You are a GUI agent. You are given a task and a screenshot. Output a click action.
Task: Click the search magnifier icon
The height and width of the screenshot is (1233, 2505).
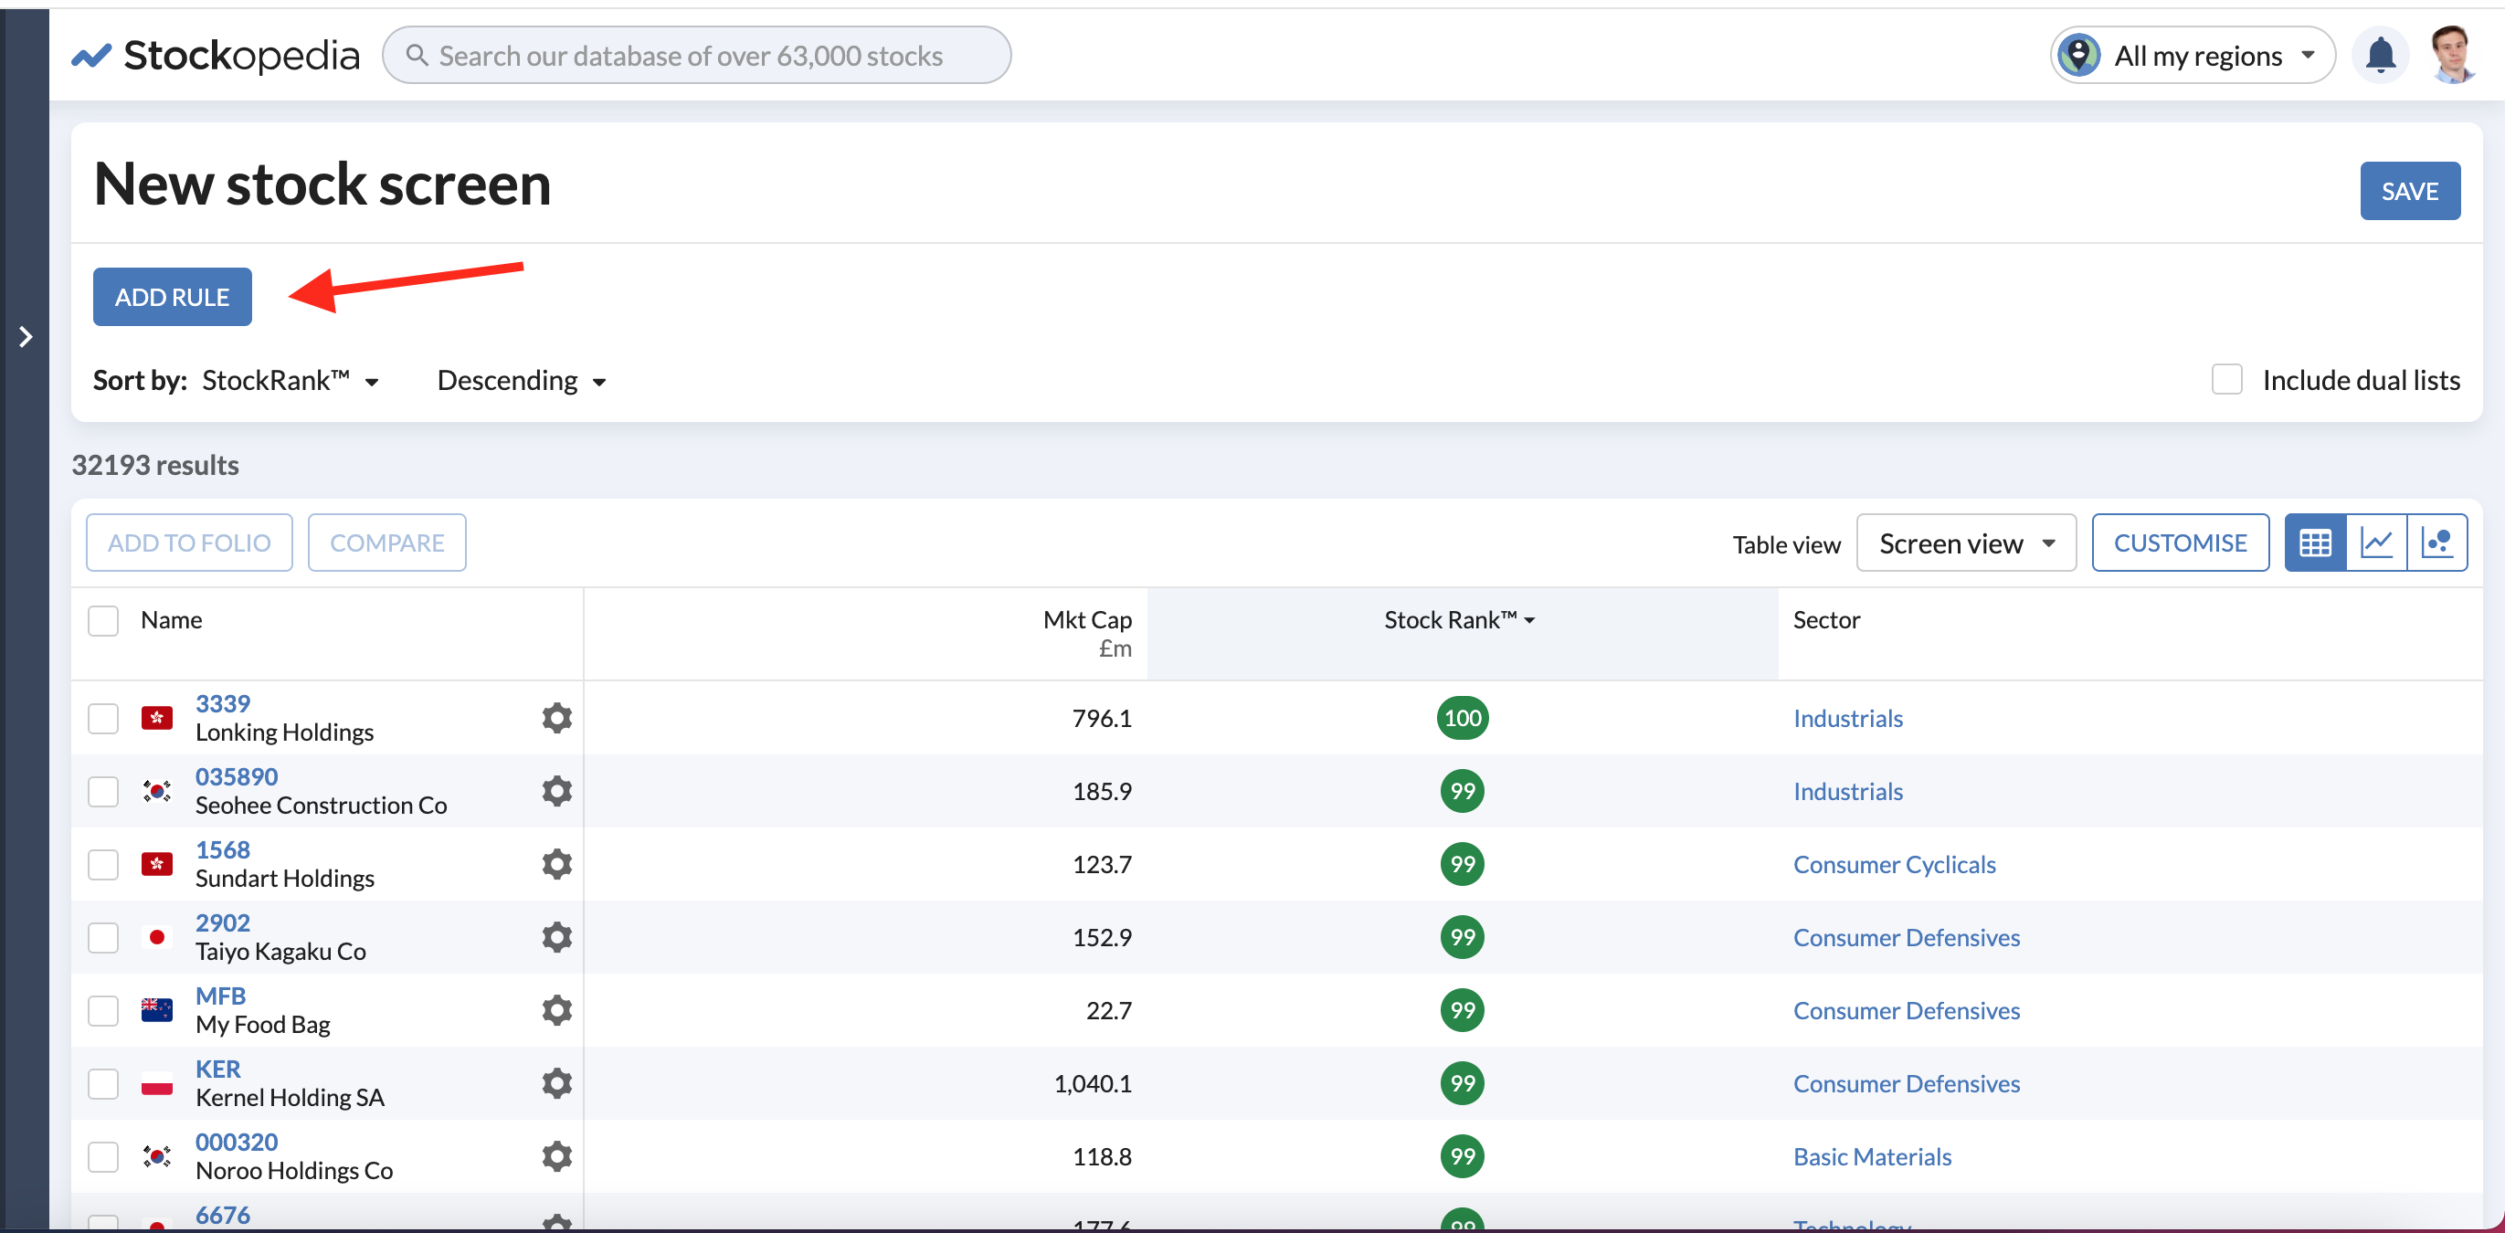tap(417, 56)
